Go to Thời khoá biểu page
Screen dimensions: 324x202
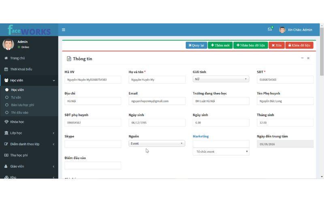click(21, 69)
